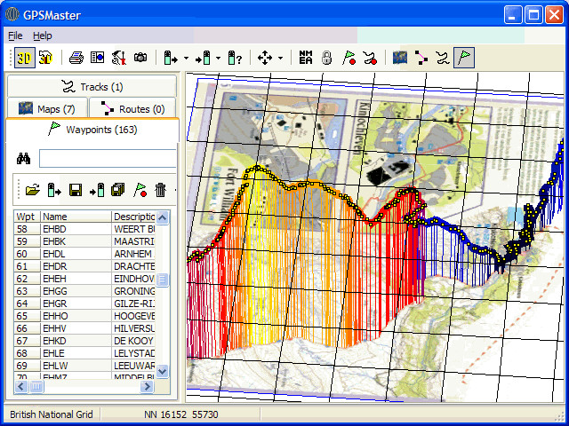Take a snapshot with the camera icon

[140, 57]
